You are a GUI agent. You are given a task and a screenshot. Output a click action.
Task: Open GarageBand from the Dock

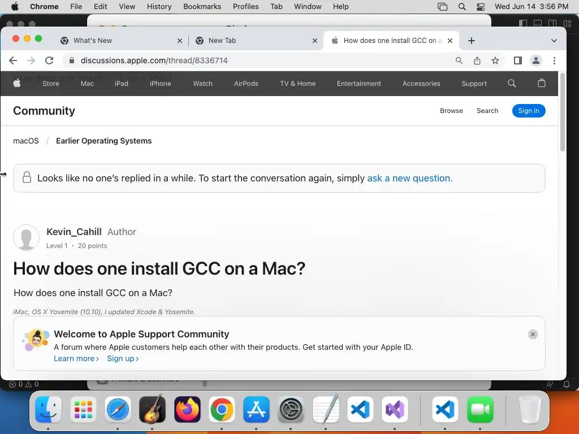tap(152, 410)
